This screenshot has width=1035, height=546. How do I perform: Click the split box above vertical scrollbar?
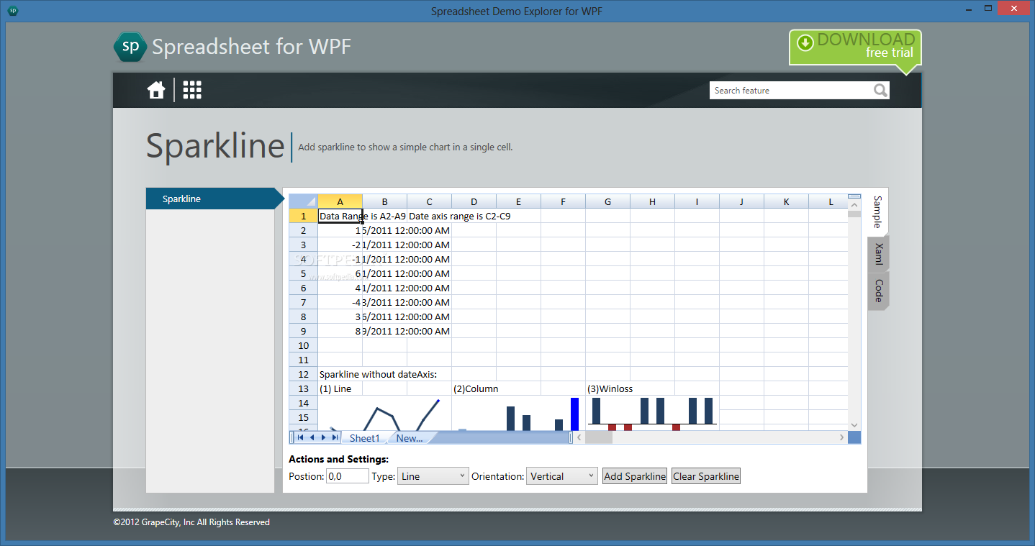[854, 196]
